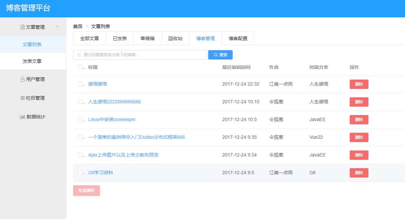Screen dimensions: 405x219
Task: Click the timestamp 2017-12-24 22:32
Action: point(241,84)
